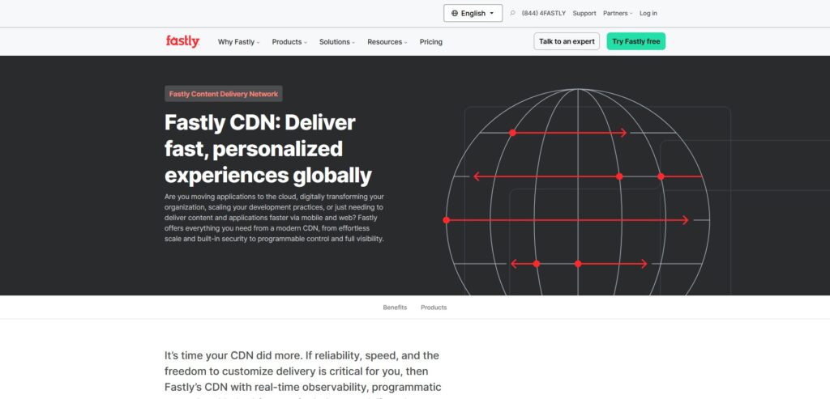The image size is (830, 399).
Task: Click the Fastly Content Delivery Network badge
Action: pyautogui.click(x=224, y=94)
